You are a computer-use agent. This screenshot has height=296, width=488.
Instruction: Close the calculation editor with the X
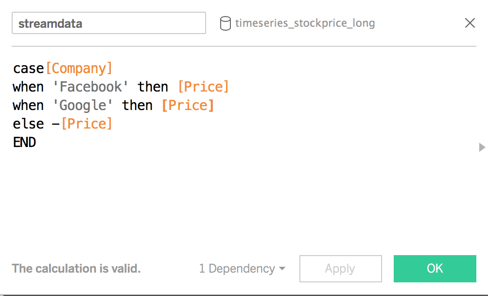(x=470, y=23)
